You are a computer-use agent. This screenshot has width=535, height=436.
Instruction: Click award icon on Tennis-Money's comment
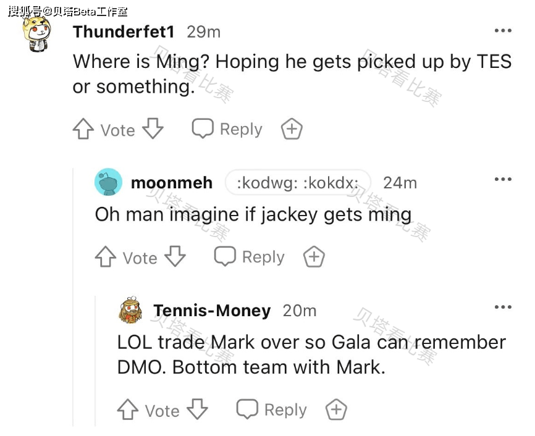pos(336,409)
